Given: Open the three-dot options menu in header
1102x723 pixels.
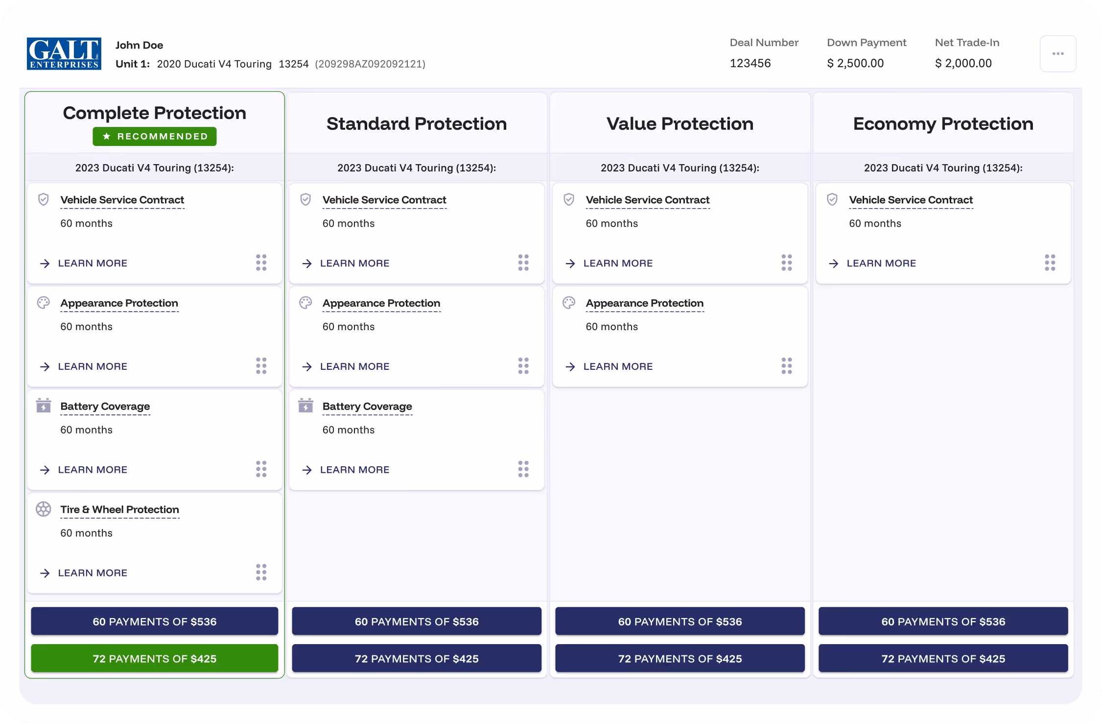Looking at the screenshot, I should pyautogui.click(x=1057, y=54).
